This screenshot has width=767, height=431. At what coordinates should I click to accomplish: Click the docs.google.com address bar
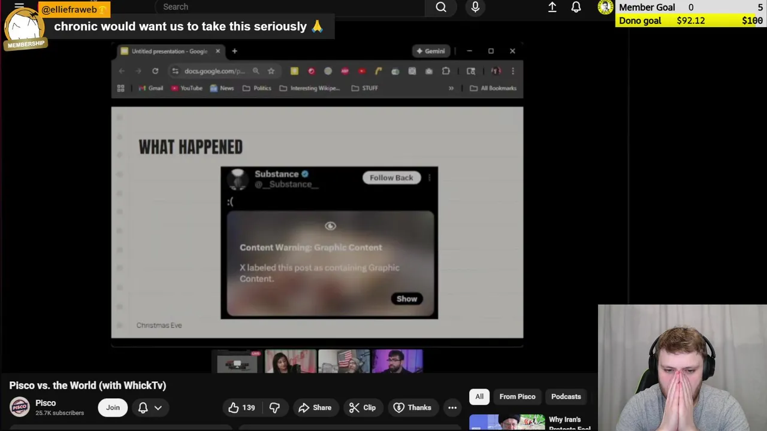(x=215, y=71)
